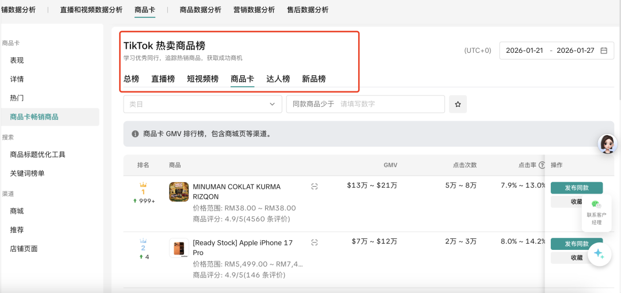
Task: Open the date range calendar icon
Action: [604, 51]
